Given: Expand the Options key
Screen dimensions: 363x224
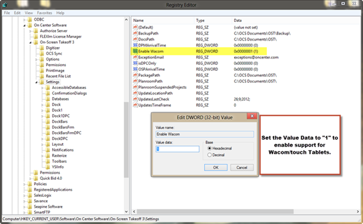Looking at the screenshot, I should point(36,59).
